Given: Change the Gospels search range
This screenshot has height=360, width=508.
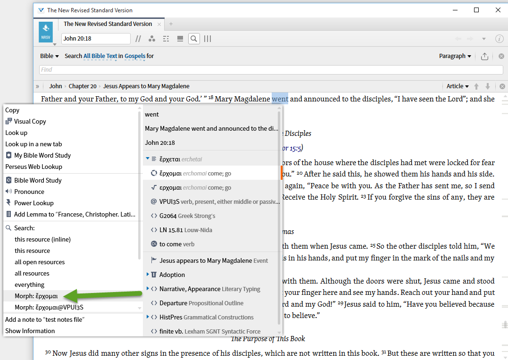Looking at the screenshot, I should click(135, 56).
